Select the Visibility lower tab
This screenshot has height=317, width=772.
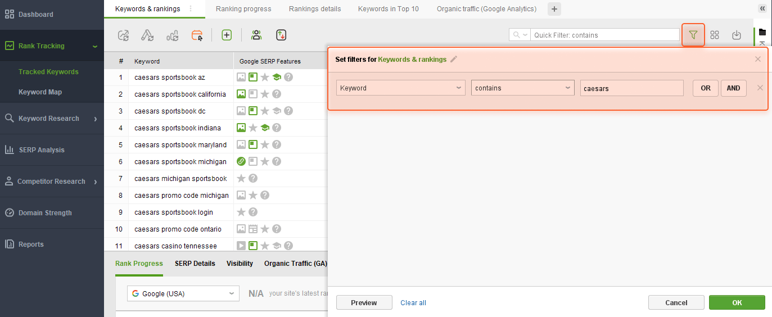pos(240,264)
